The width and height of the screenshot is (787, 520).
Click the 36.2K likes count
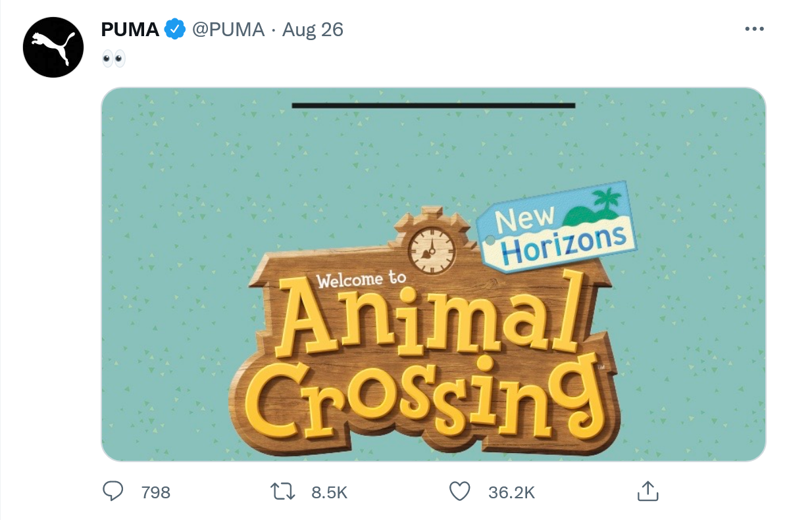pos(511,492)
